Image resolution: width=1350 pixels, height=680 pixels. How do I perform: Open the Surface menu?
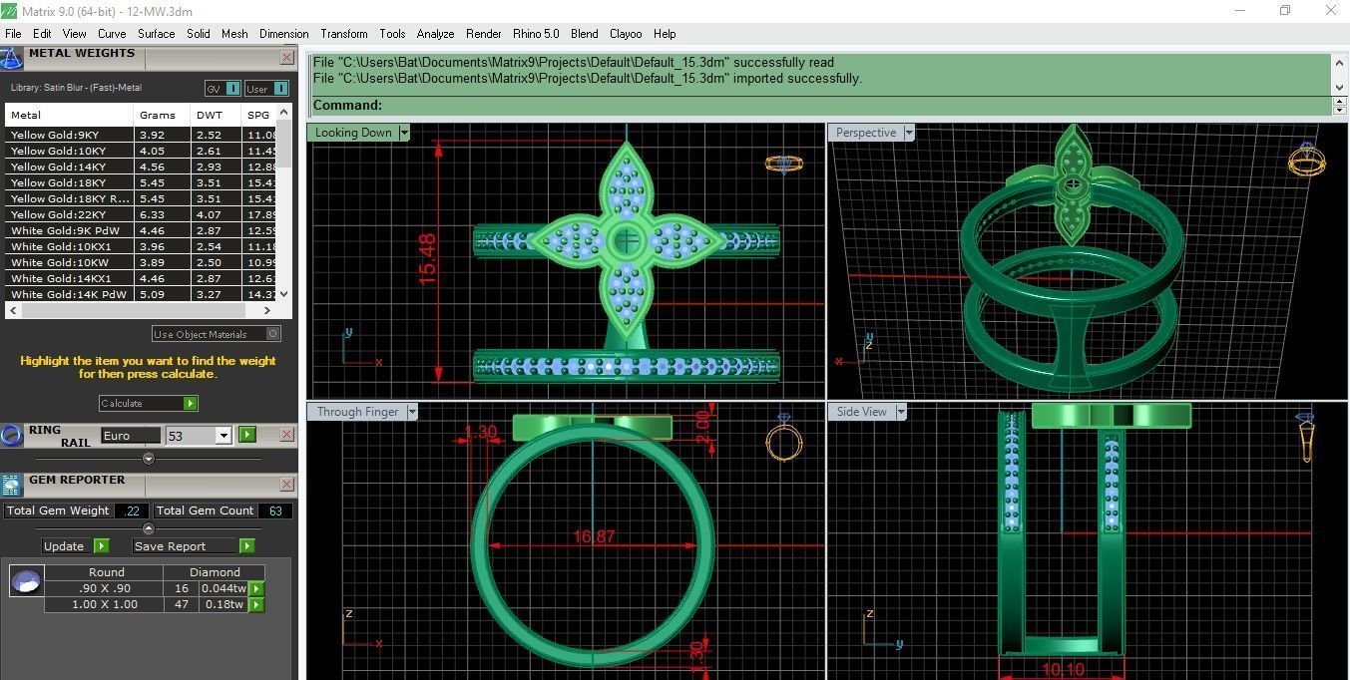157,34
